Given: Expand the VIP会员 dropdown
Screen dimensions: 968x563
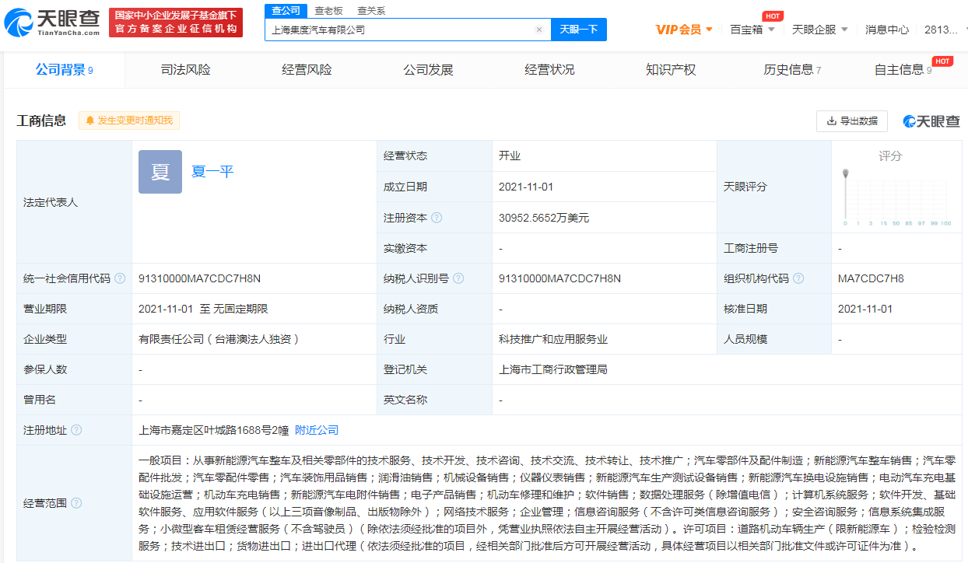Looking at the screenshot, I should tap(684, 30).
